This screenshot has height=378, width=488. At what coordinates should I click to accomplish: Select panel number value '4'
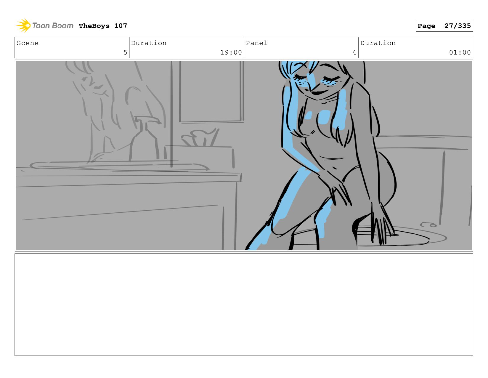tap(354, 52)
